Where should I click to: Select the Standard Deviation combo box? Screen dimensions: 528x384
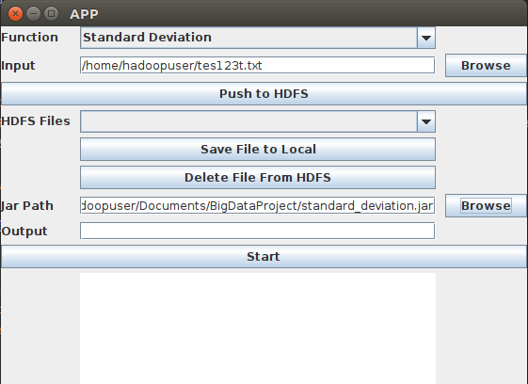point(258,38)
